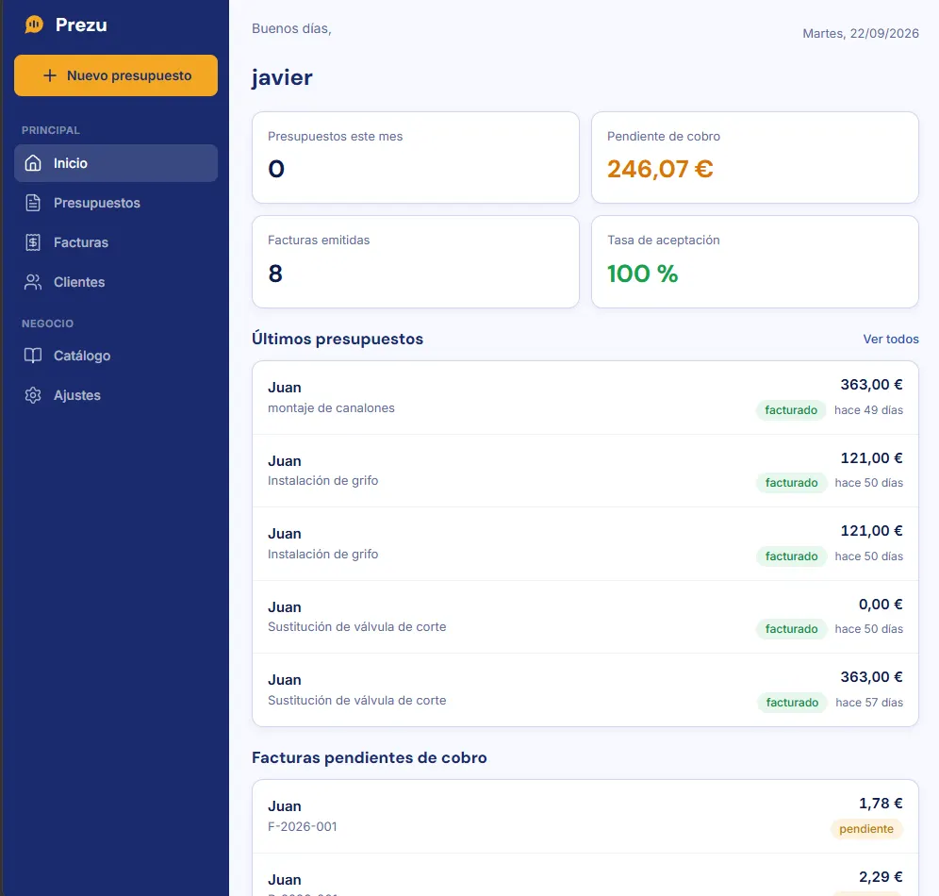Click the 363,00 € amount for montaje de canalones
The width and height of the screenshot is (939, 896).
[x=871, y=385]
